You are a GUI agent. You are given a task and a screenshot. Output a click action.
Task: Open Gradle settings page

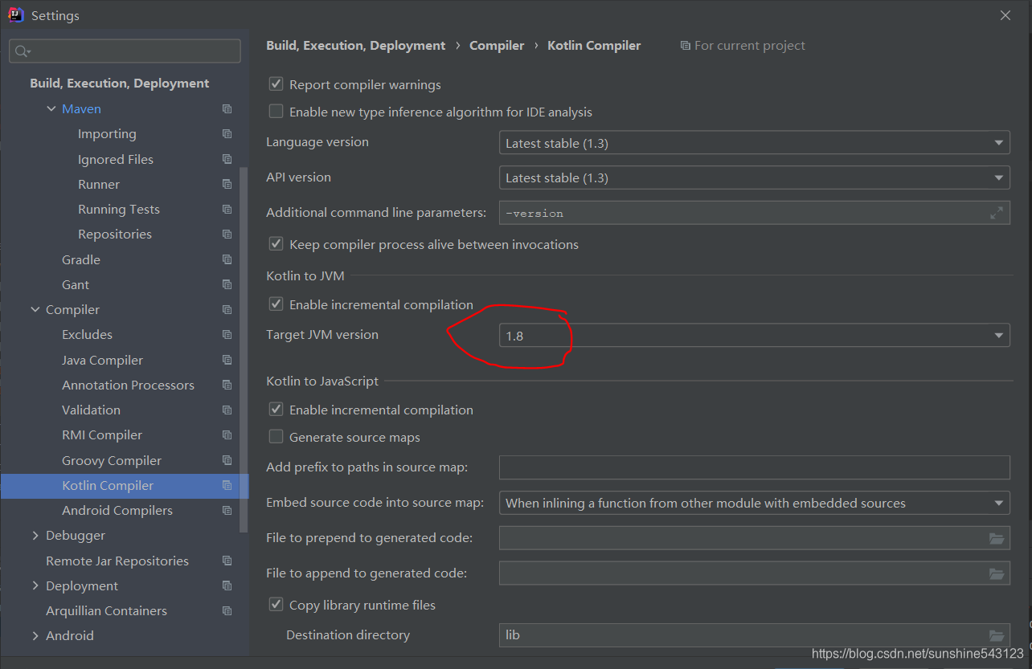[81, 259]
